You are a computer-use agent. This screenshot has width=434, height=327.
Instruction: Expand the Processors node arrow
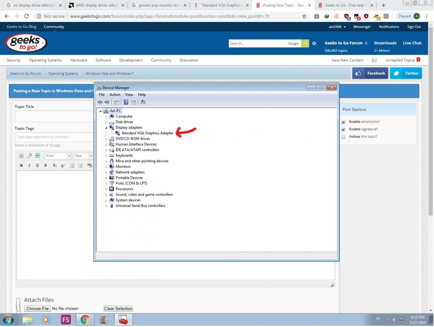(106, 189)
